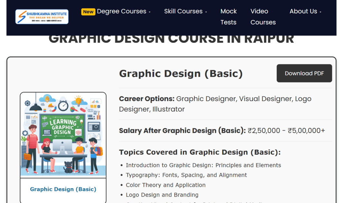Click the Learning Graphic Design course illustration
Screen dimensions: 354x203
pos(63,135)
